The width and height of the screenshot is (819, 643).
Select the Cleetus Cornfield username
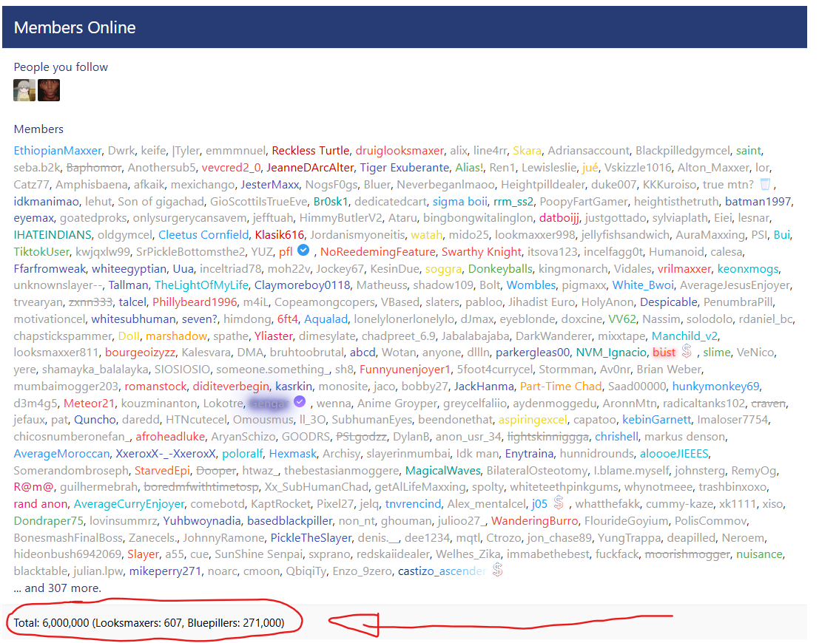(203, 235)
